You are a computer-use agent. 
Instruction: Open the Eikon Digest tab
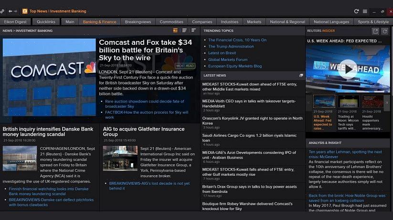coord(15,22)
